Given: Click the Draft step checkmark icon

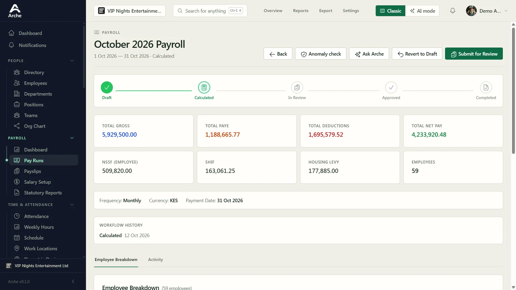Looking at the screenshot, I should pyautogui.click(x=107, y=87).
